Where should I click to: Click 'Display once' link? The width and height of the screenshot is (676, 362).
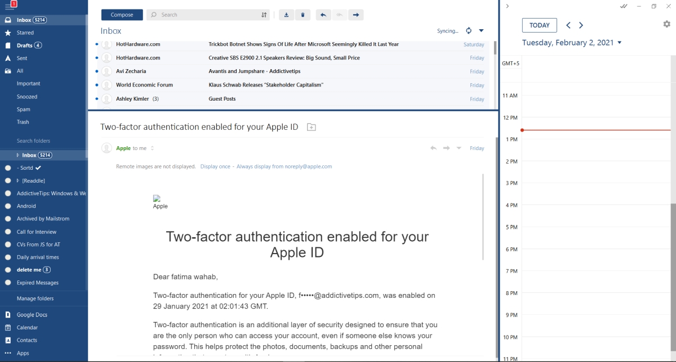215,166
